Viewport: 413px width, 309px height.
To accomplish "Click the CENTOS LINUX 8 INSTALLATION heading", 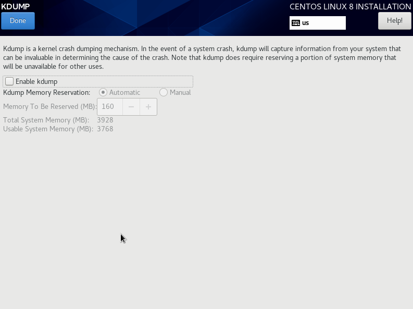I will pyautogui.click(x=351, y=7).
